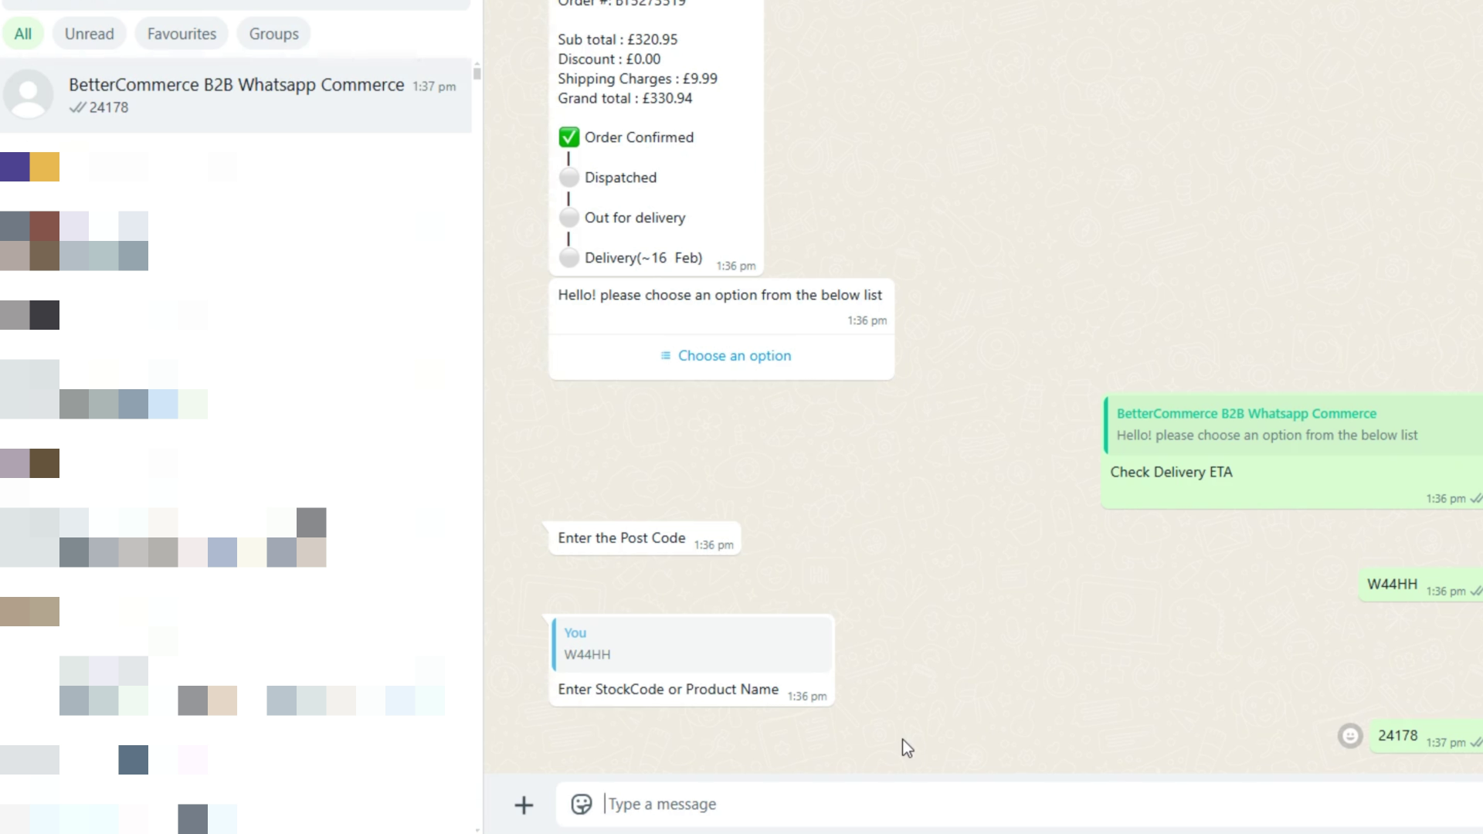Screen dimensions: 1483x834
Task: Click the BetterCommerce contact avatar icon
Action: [29, 95]
